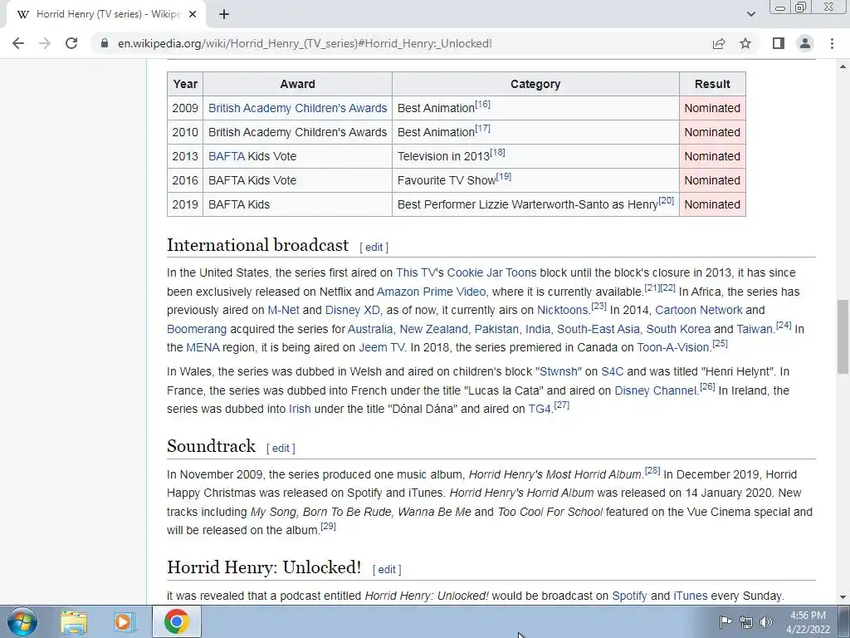Viewport: 850px width, 638px height.
Task: Open the media player taskbar icon
Action: click(x=124, y=622)
